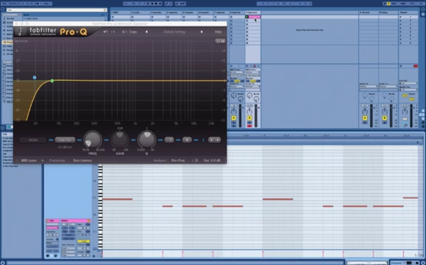Toggle Delay track activator button

[x=384, y=118]
